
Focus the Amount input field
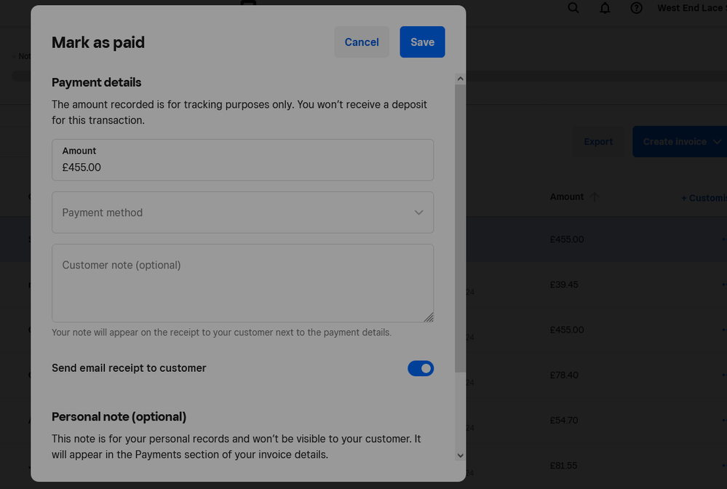[x=242, y=167]
